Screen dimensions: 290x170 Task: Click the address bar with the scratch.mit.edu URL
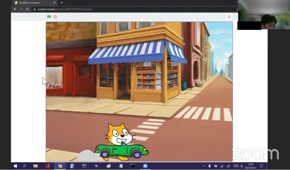coord(134,9)
